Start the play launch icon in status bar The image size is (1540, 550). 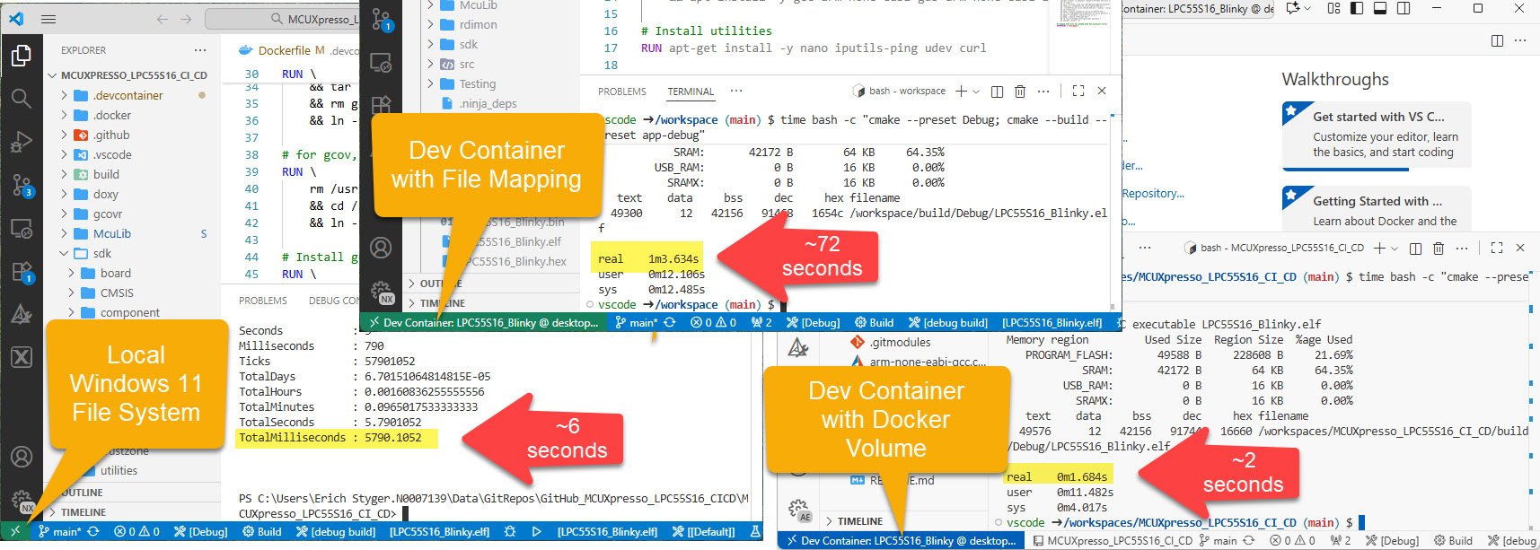click(536, 532)
